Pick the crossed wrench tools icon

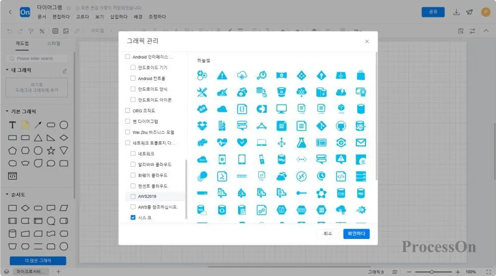pos(202,92)
